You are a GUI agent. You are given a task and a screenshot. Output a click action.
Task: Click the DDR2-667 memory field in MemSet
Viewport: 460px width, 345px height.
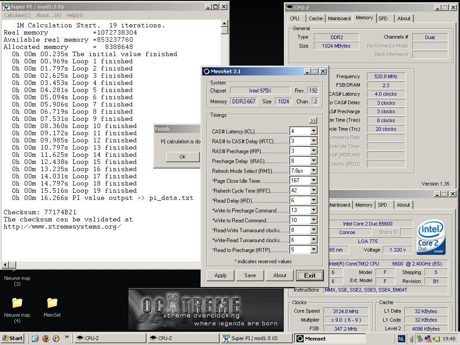click(243, 102)
